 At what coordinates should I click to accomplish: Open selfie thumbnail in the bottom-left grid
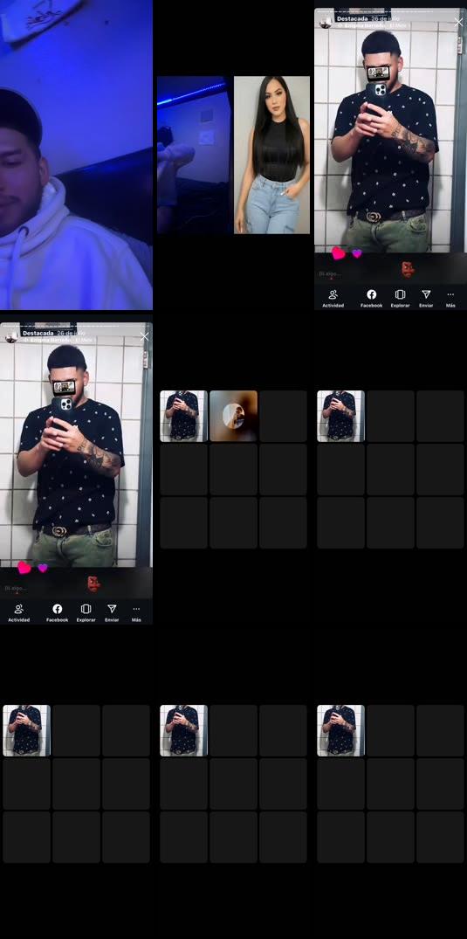(x=26, y=730)
